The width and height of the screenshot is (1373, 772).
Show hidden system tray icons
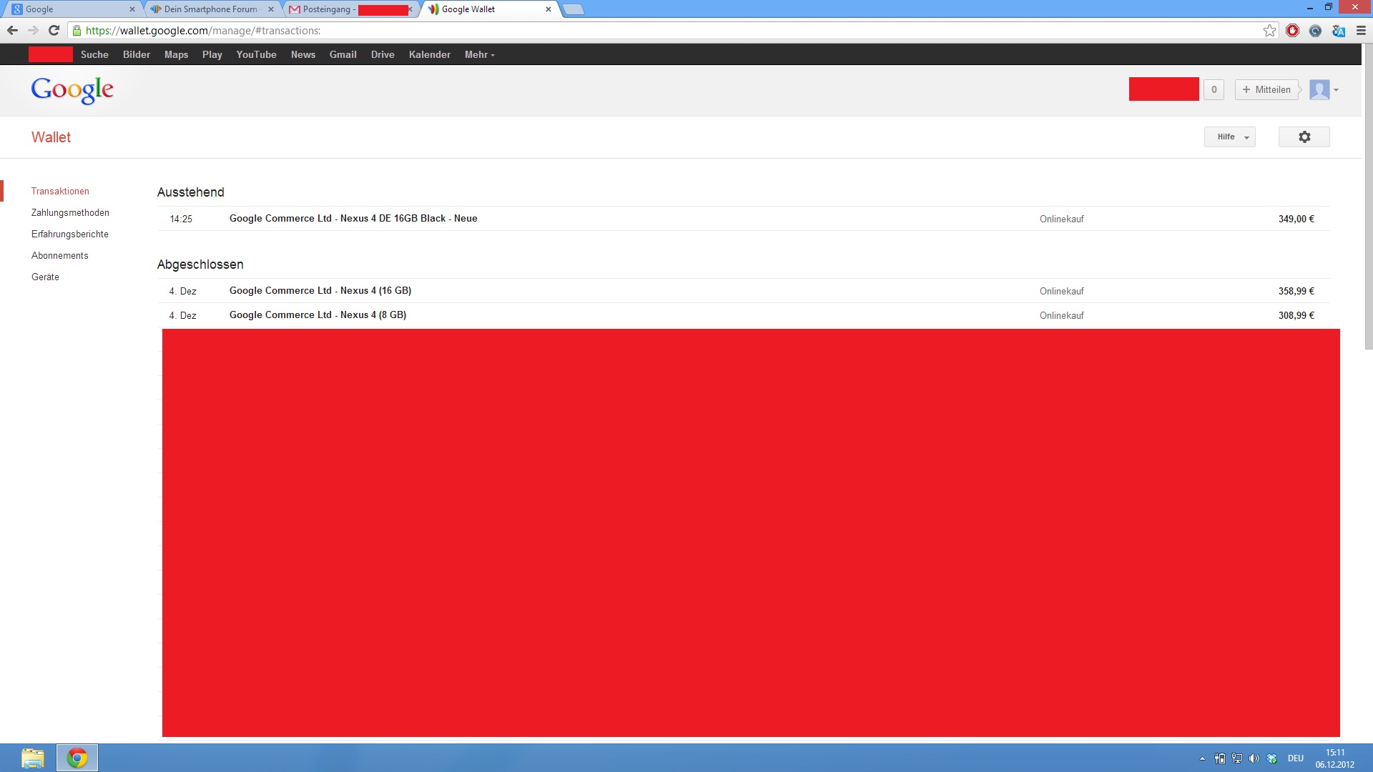[x=1202, y=758]
